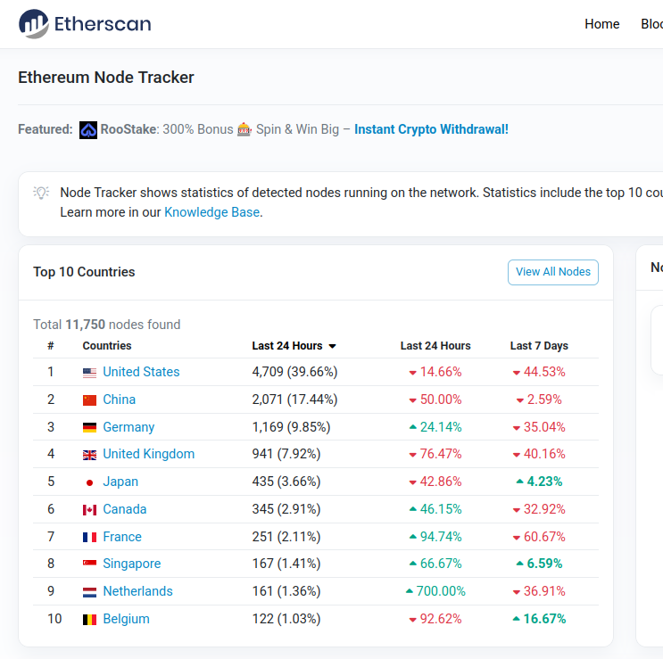663x659 pixels.
Task: Sort by Last 24 Hours arrow
Action: [332, 346]
